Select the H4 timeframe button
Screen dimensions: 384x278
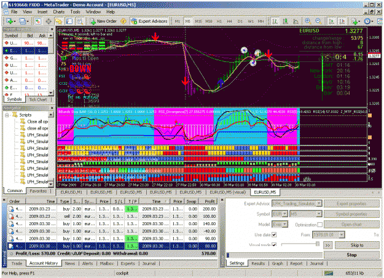click(229, 21)
